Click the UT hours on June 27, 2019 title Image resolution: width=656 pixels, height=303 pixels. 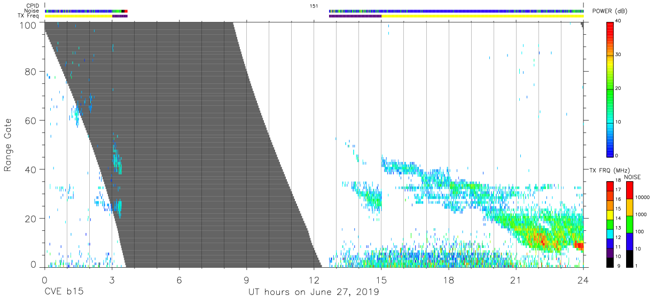coord(314,293)
